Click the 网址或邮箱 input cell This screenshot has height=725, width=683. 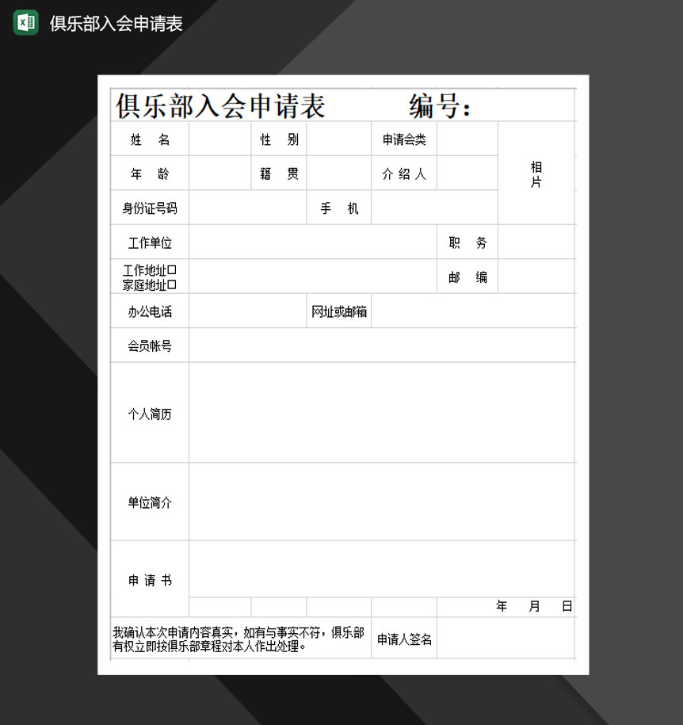(x=475, y=311)
